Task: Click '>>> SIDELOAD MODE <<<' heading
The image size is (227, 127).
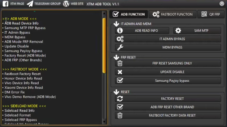Action: pos(24,106)
